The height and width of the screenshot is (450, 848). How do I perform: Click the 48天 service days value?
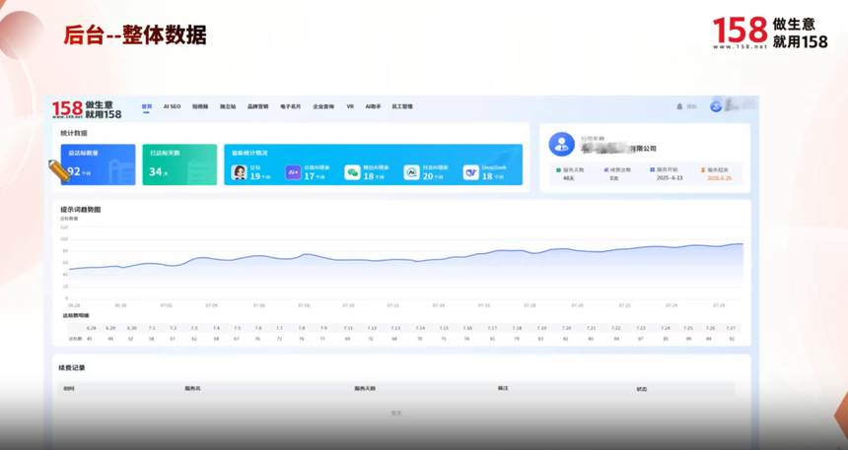point(568,178)
